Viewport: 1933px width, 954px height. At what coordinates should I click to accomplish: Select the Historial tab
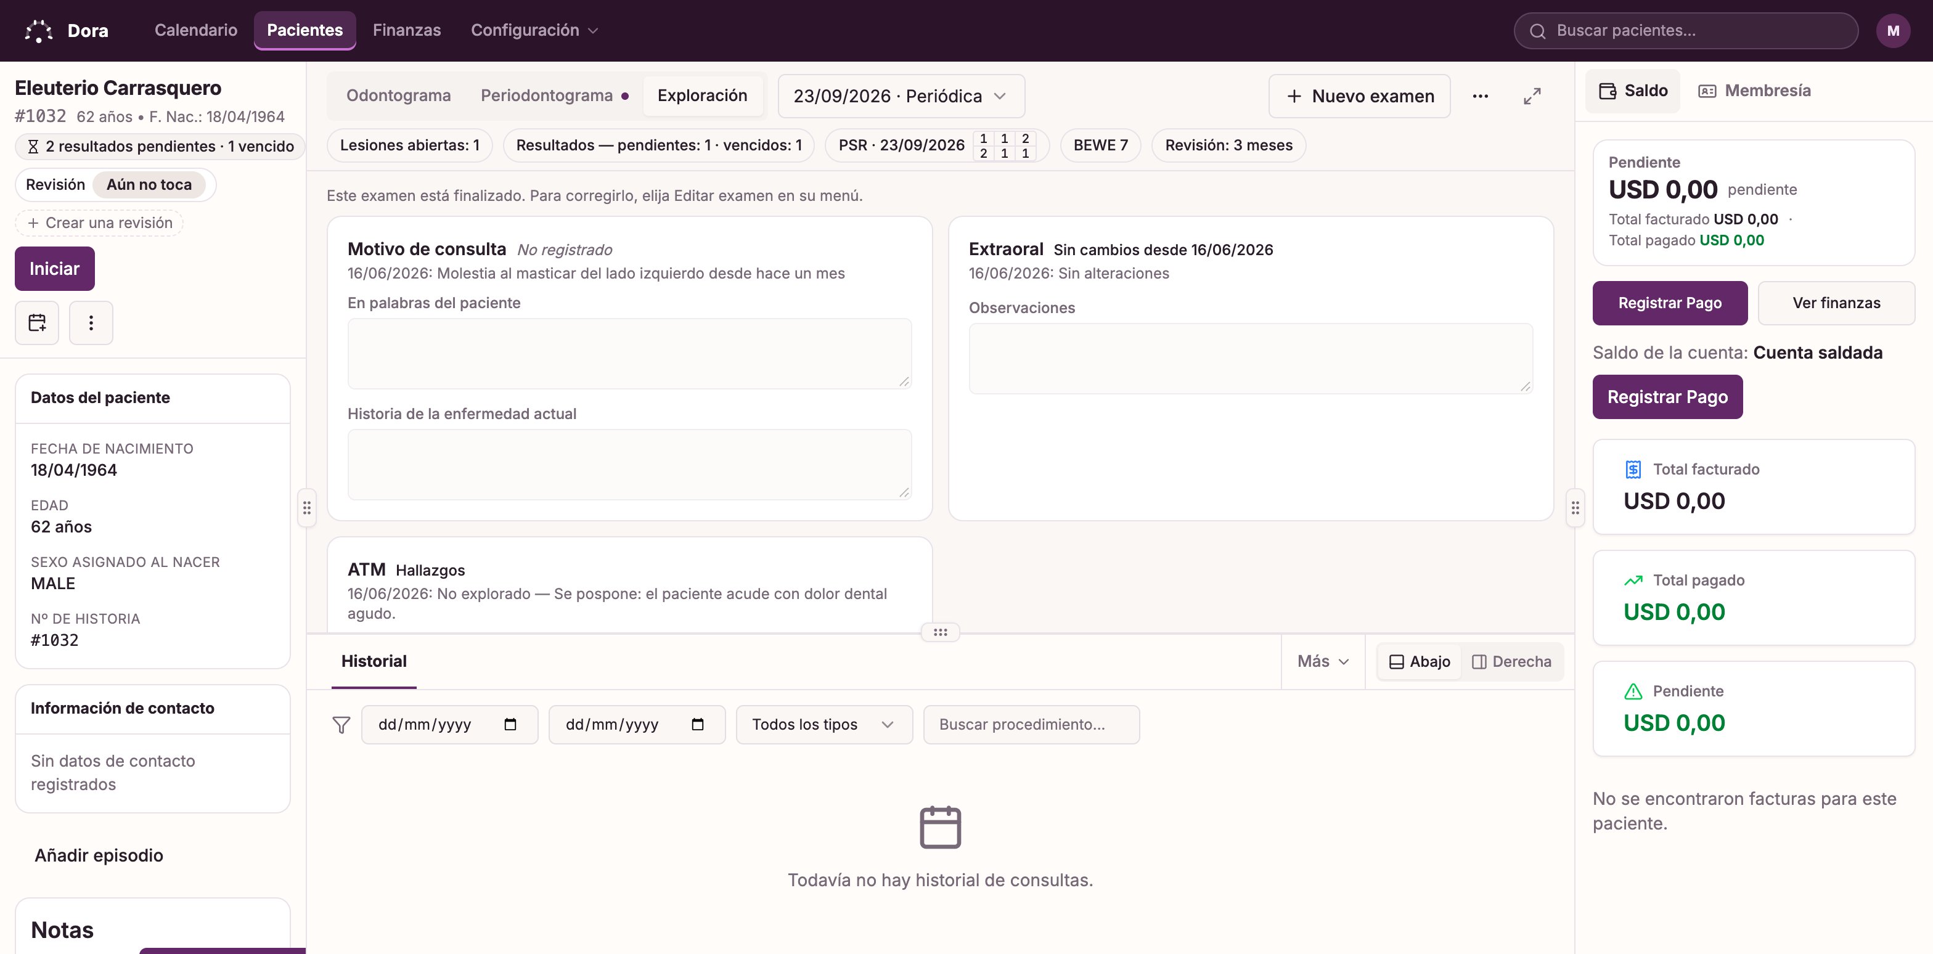click(x=374, y=661)
